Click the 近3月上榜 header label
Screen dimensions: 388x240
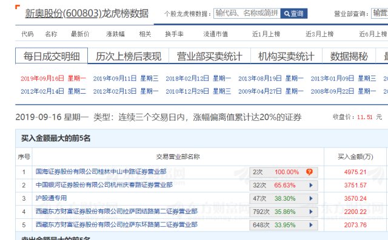tap(319, 34)
